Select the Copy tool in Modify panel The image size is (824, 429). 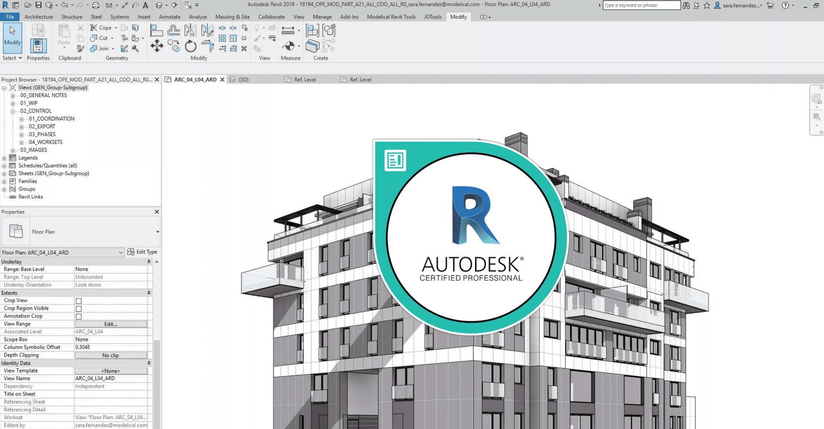(174, 45)
